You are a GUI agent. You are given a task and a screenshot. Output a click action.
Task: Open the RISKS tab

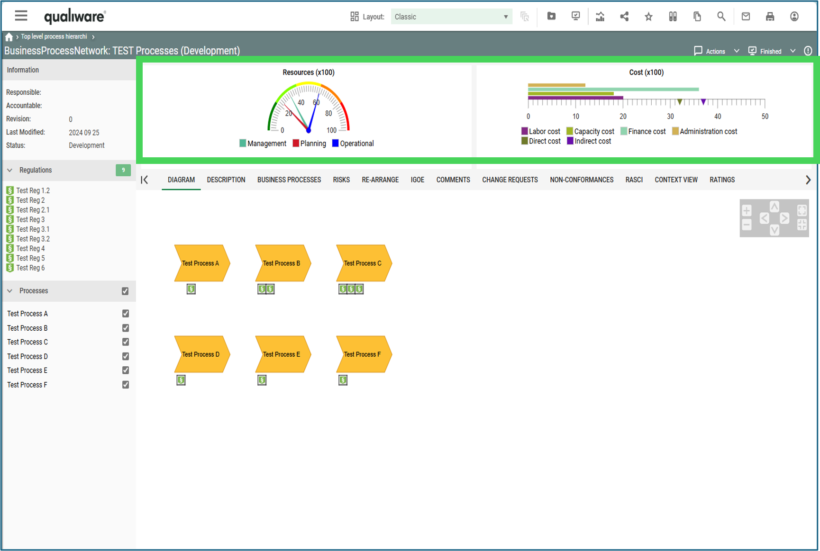click(x=341, y=180)
